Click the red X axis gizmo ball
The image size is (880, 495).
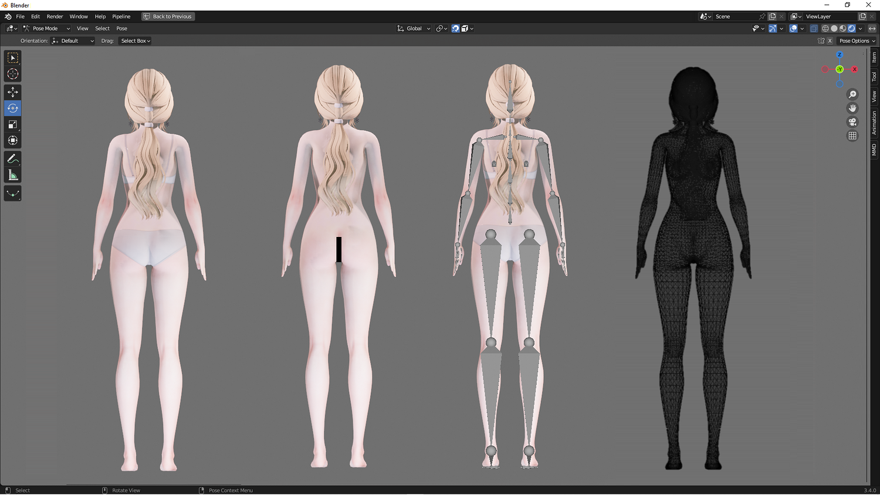coord(855,69)
